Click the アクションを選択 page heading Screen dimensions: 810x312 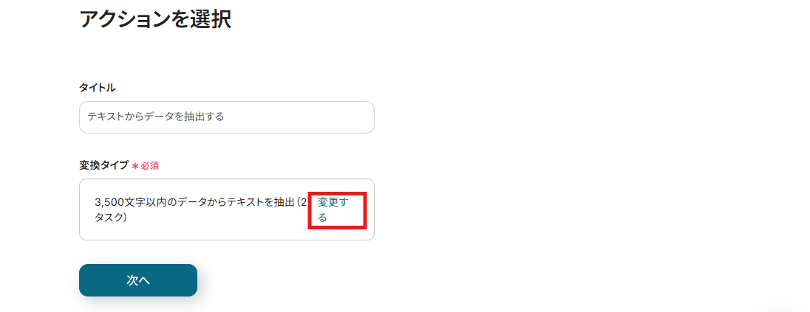point(155,20)
